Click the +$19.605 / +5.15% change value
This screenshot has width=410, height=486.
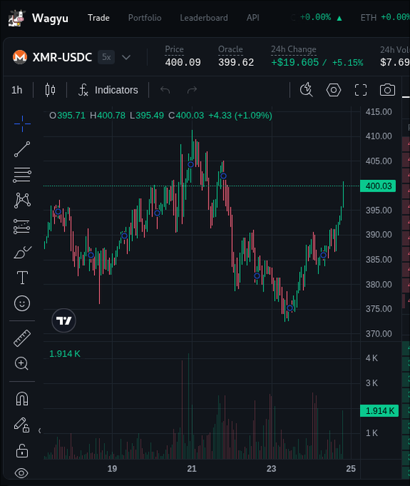(317, 63)
